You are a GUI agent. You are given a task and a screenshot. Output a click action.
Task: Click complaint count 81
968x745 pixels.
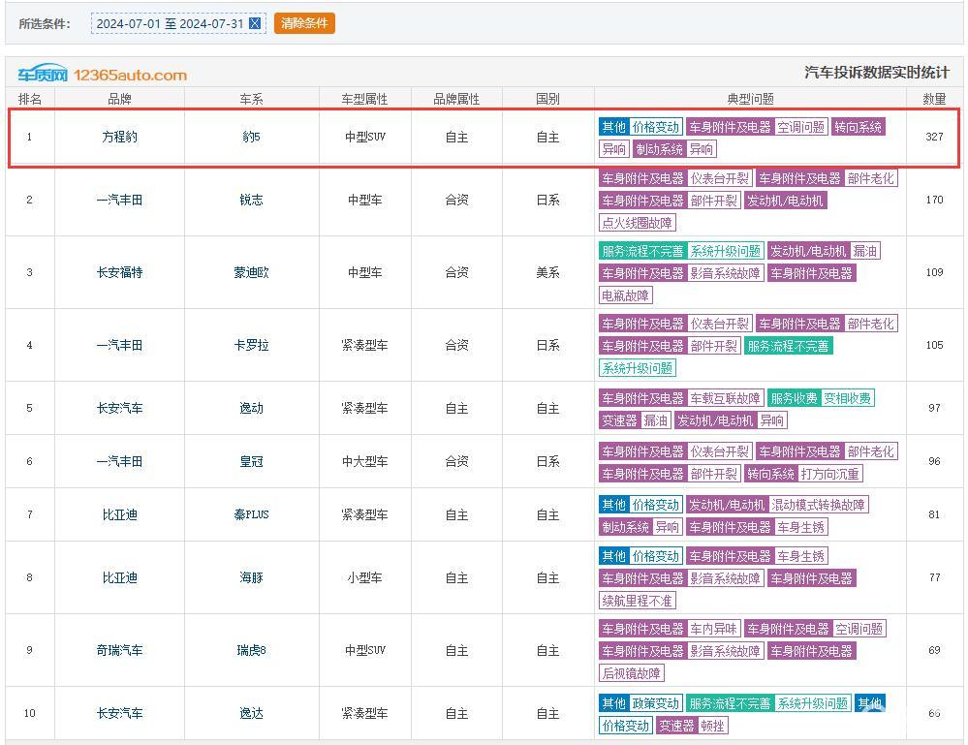point(934,514)
